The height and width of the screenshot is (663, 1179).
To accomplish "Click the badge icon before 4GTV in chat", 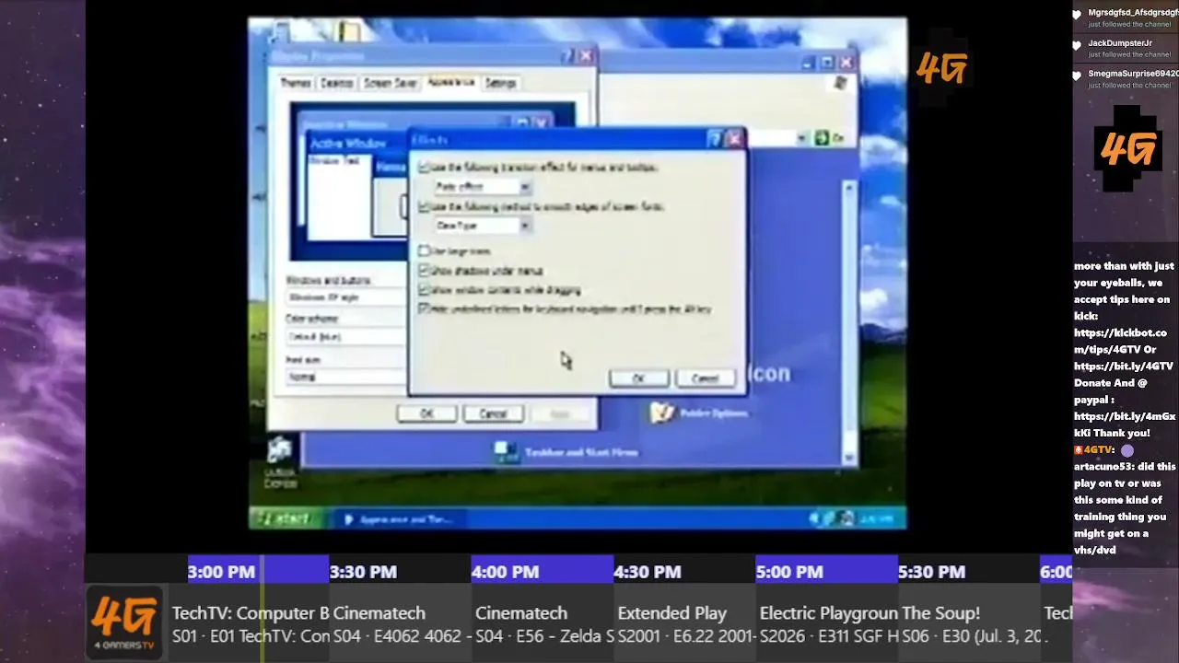I will coord(1079,450).
